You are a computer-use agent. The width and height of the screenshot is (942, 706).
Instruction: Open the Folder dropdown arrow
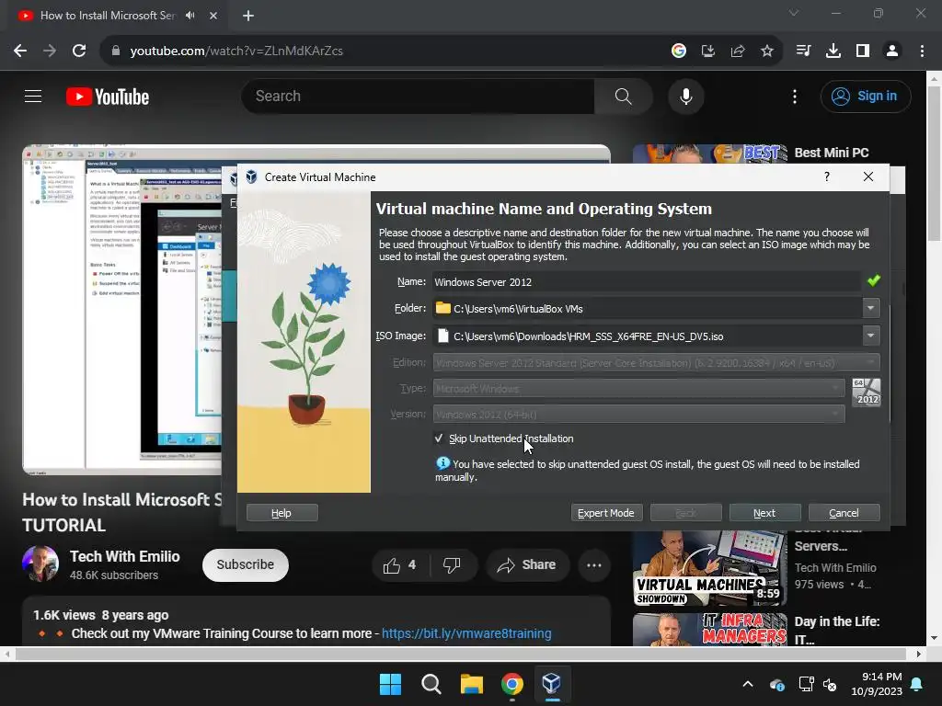click(x=870, y=308)
